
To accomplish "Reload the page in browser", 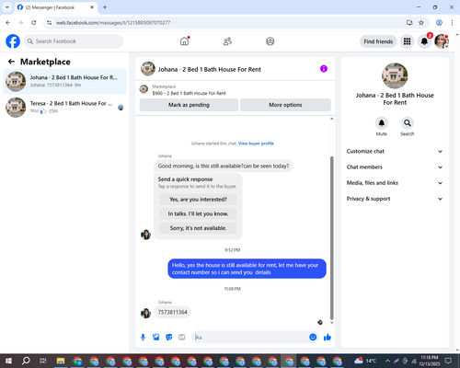I will (x=34, y=23).
